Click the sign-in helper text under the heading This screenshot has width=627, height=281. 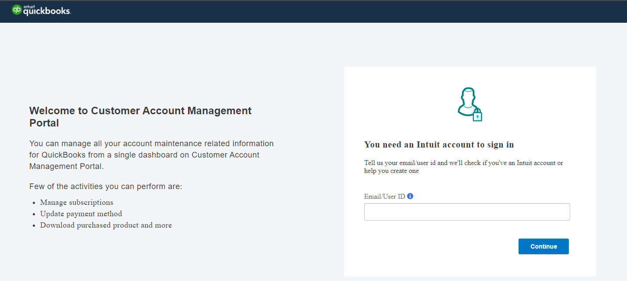click(x=463, y=167)
